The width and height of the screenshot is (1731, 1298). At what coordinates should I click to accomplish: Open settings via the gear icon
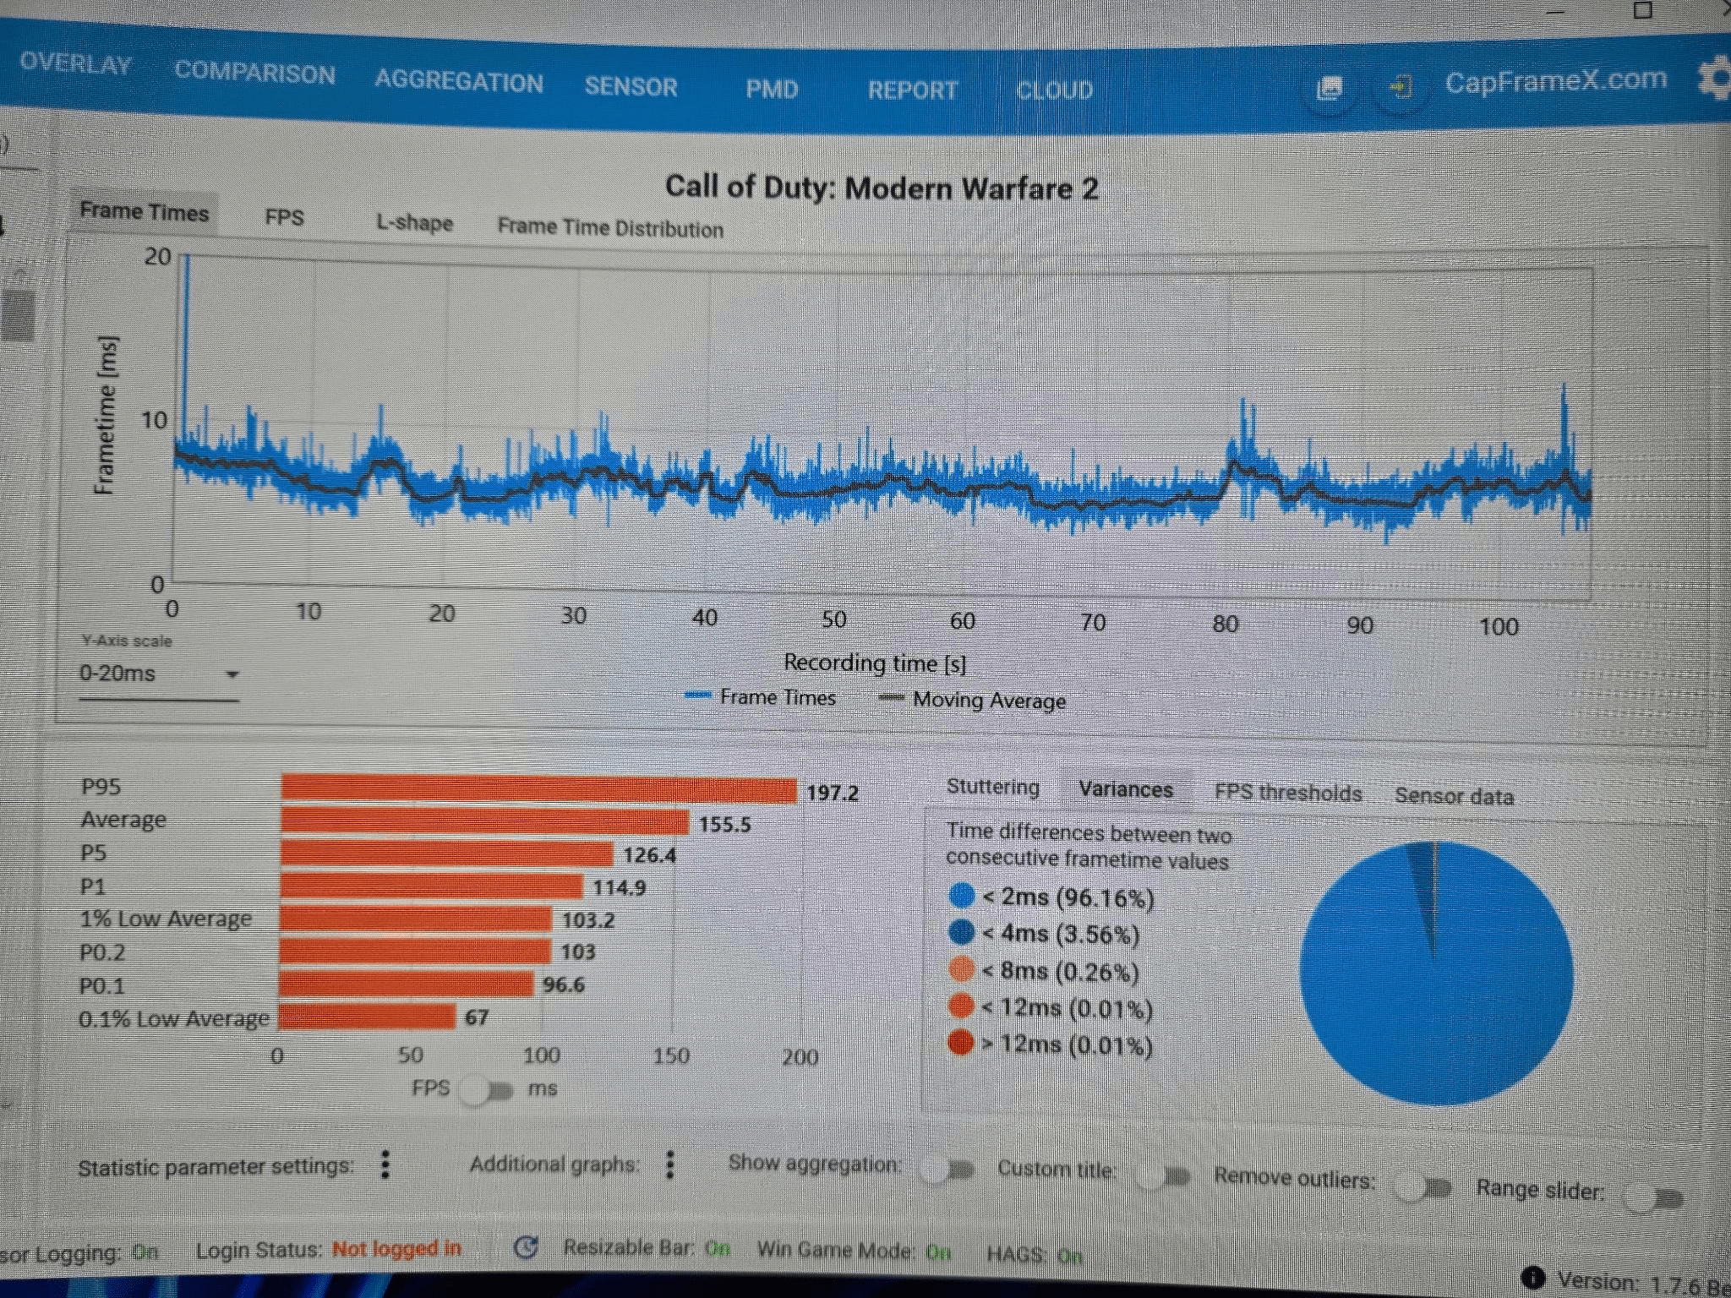[x=1715, y=79]
